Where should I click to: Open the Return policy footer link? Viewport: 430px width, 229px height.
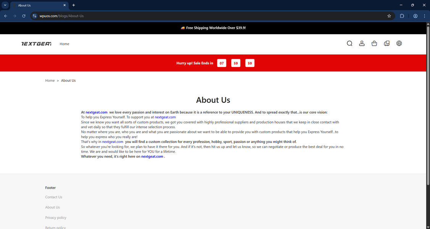tap(55, 227)
